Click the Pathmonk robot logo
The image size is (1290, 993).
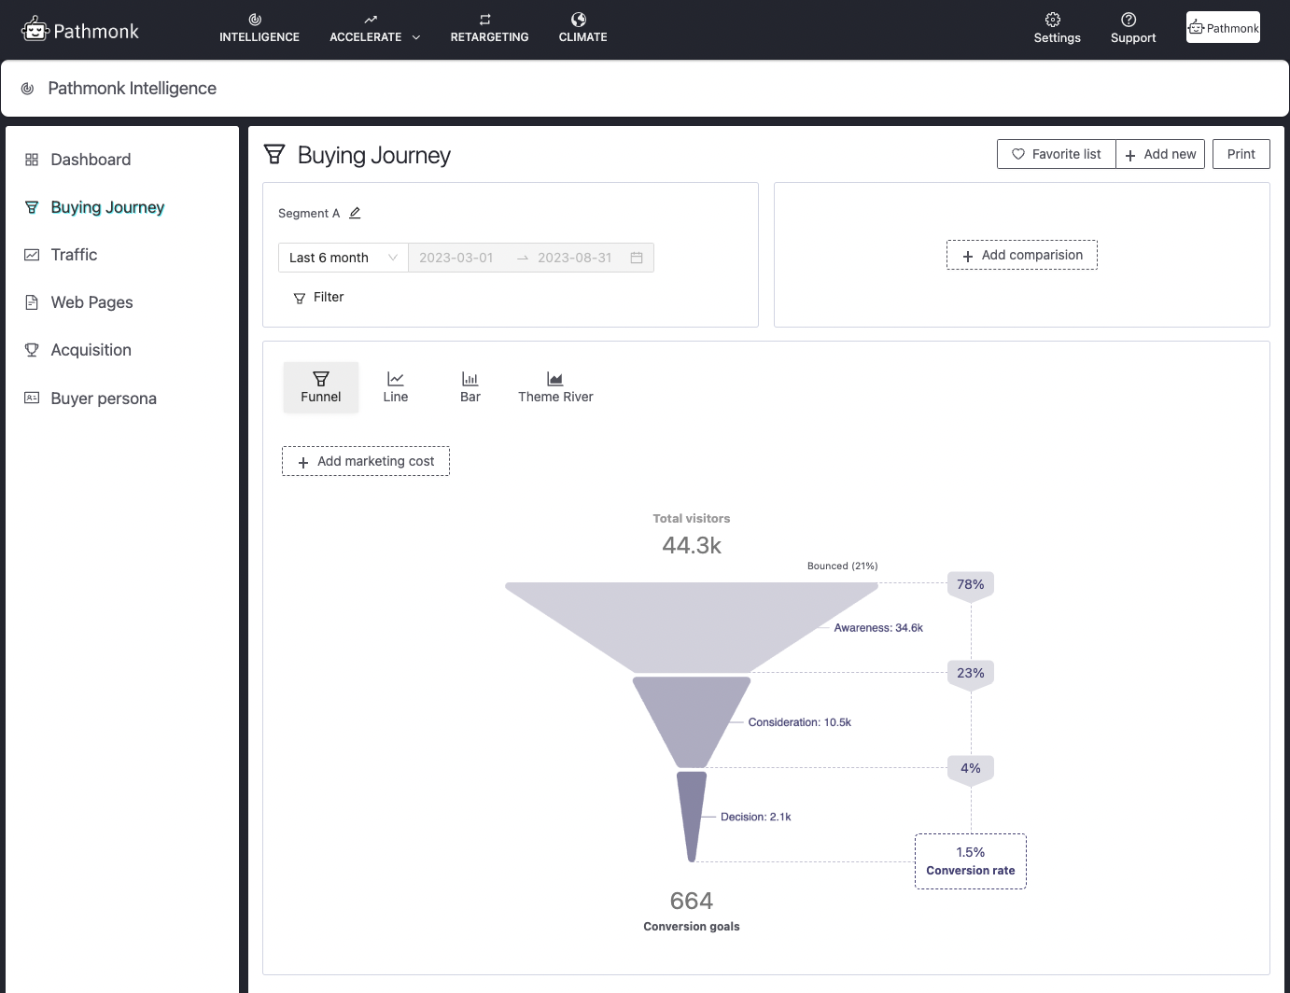[35, 27]
